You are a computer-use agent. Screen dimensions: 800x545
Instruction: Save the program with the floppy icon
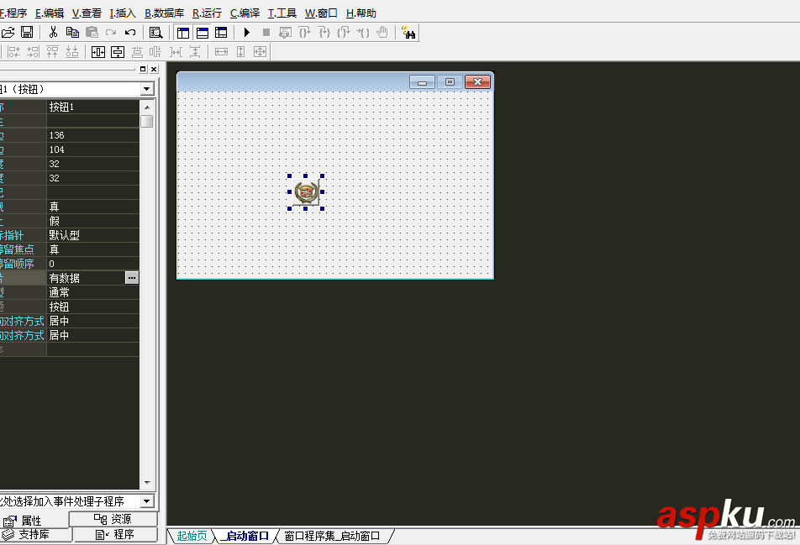[27, 33]
